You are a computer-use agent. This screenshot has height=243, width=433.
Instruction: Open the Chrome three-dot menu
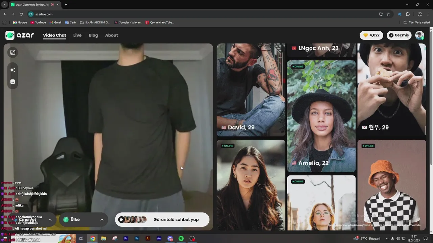click(428, 14)
